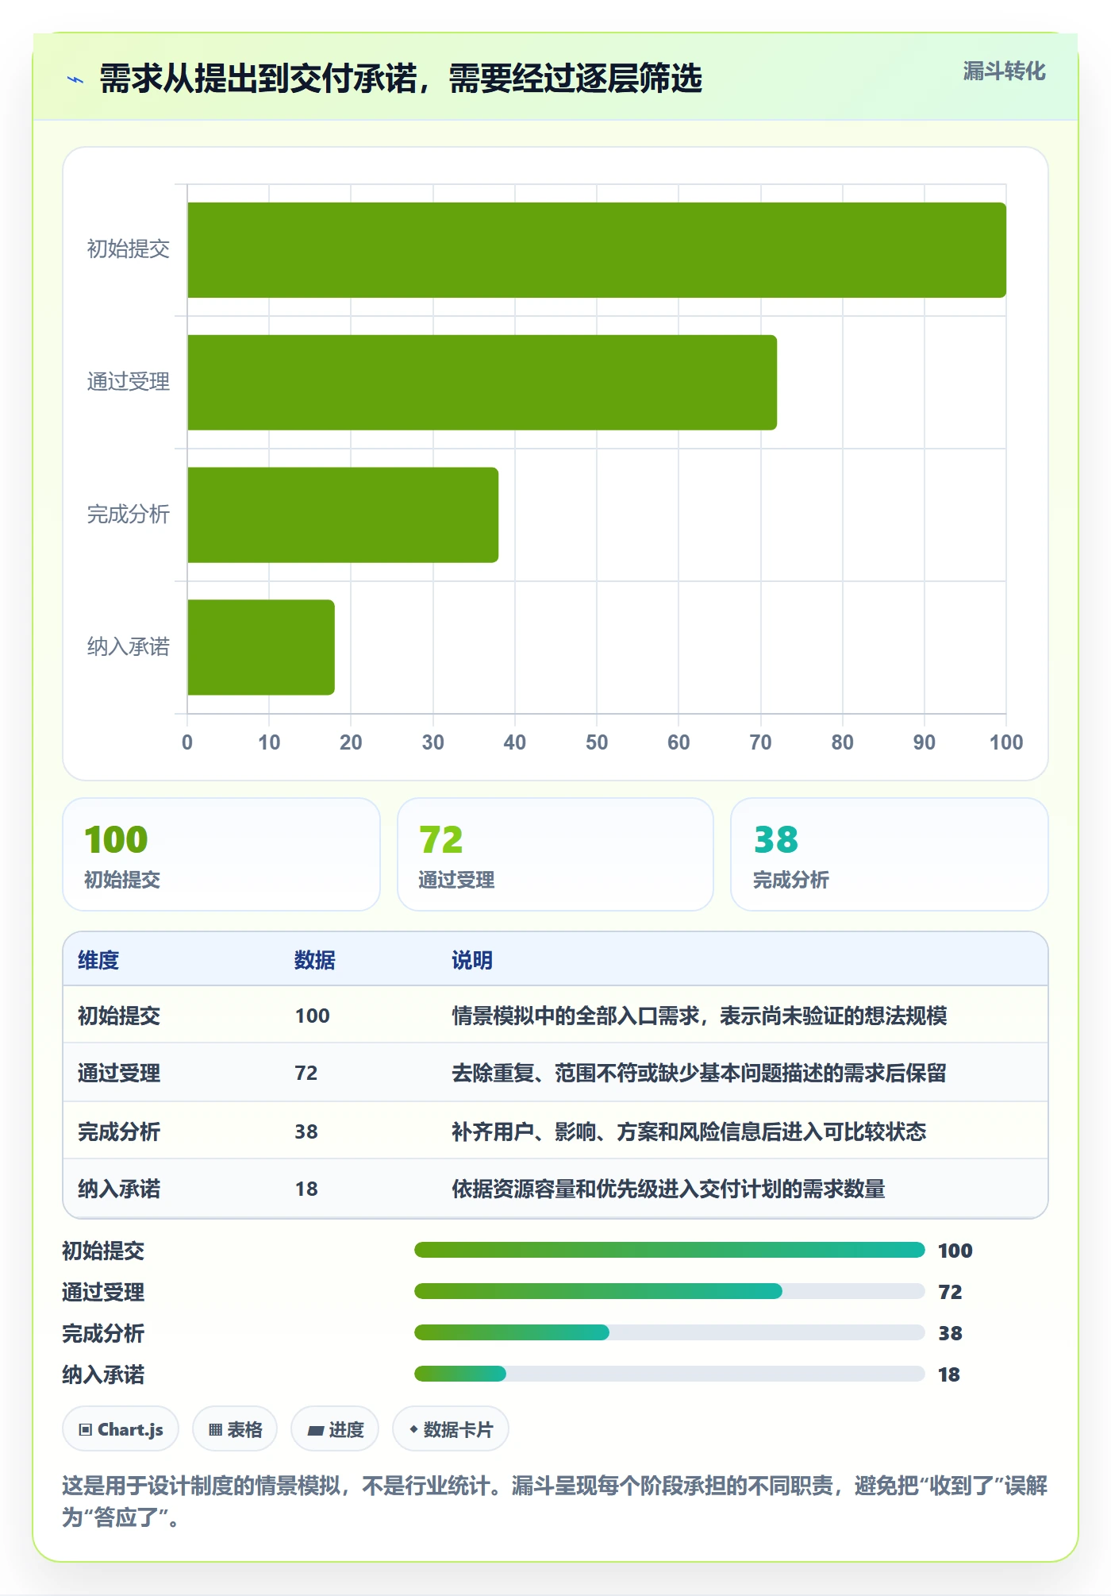Click the 进度 chip bar icon
Screen dimensions: 1111x1596
tap(316, 1430)
